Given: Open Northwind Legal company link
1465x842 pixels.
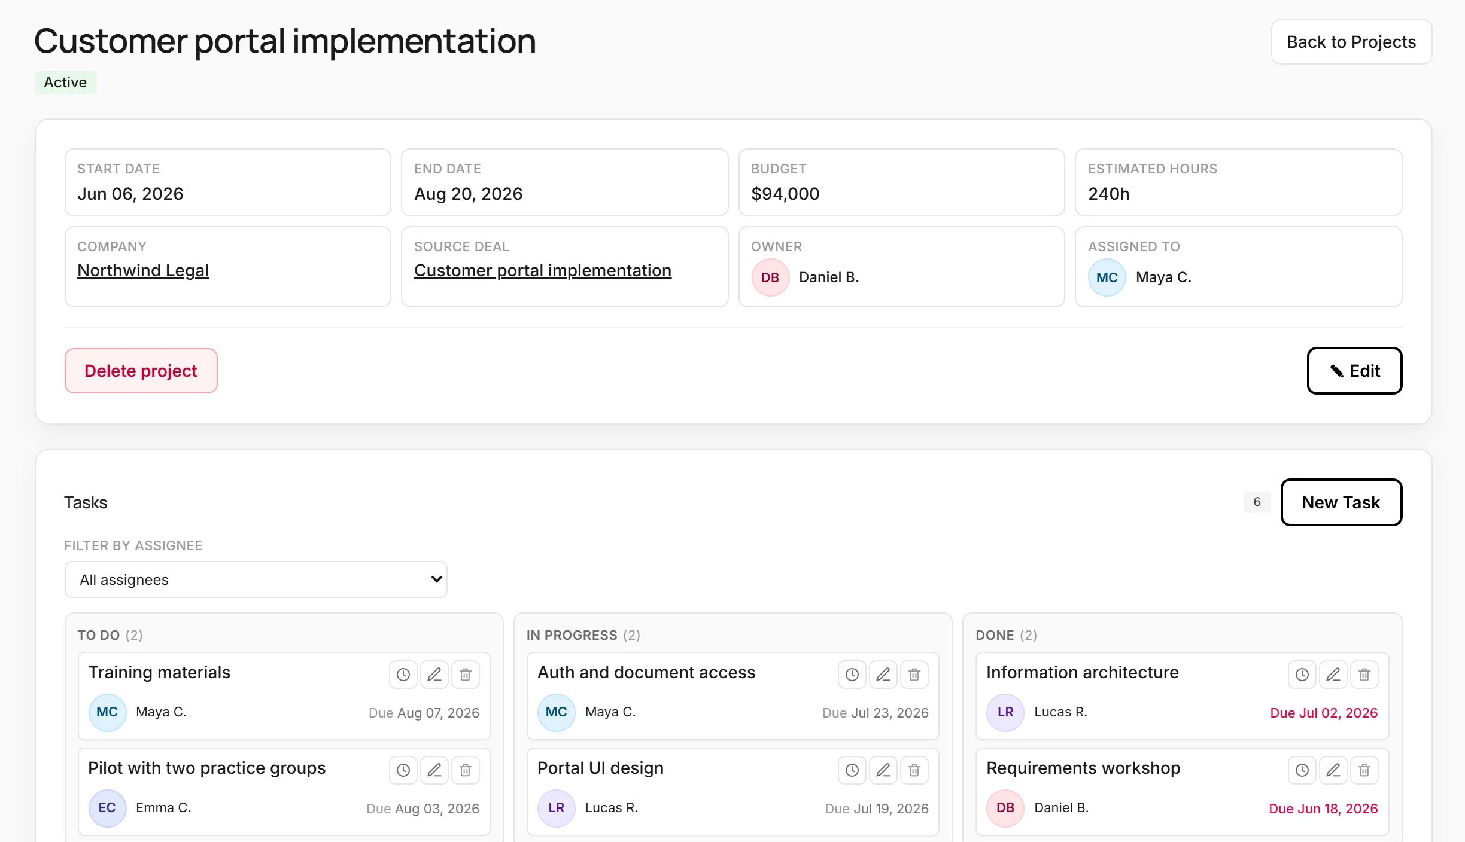Looking at the screenshot, I should [143, 270].
